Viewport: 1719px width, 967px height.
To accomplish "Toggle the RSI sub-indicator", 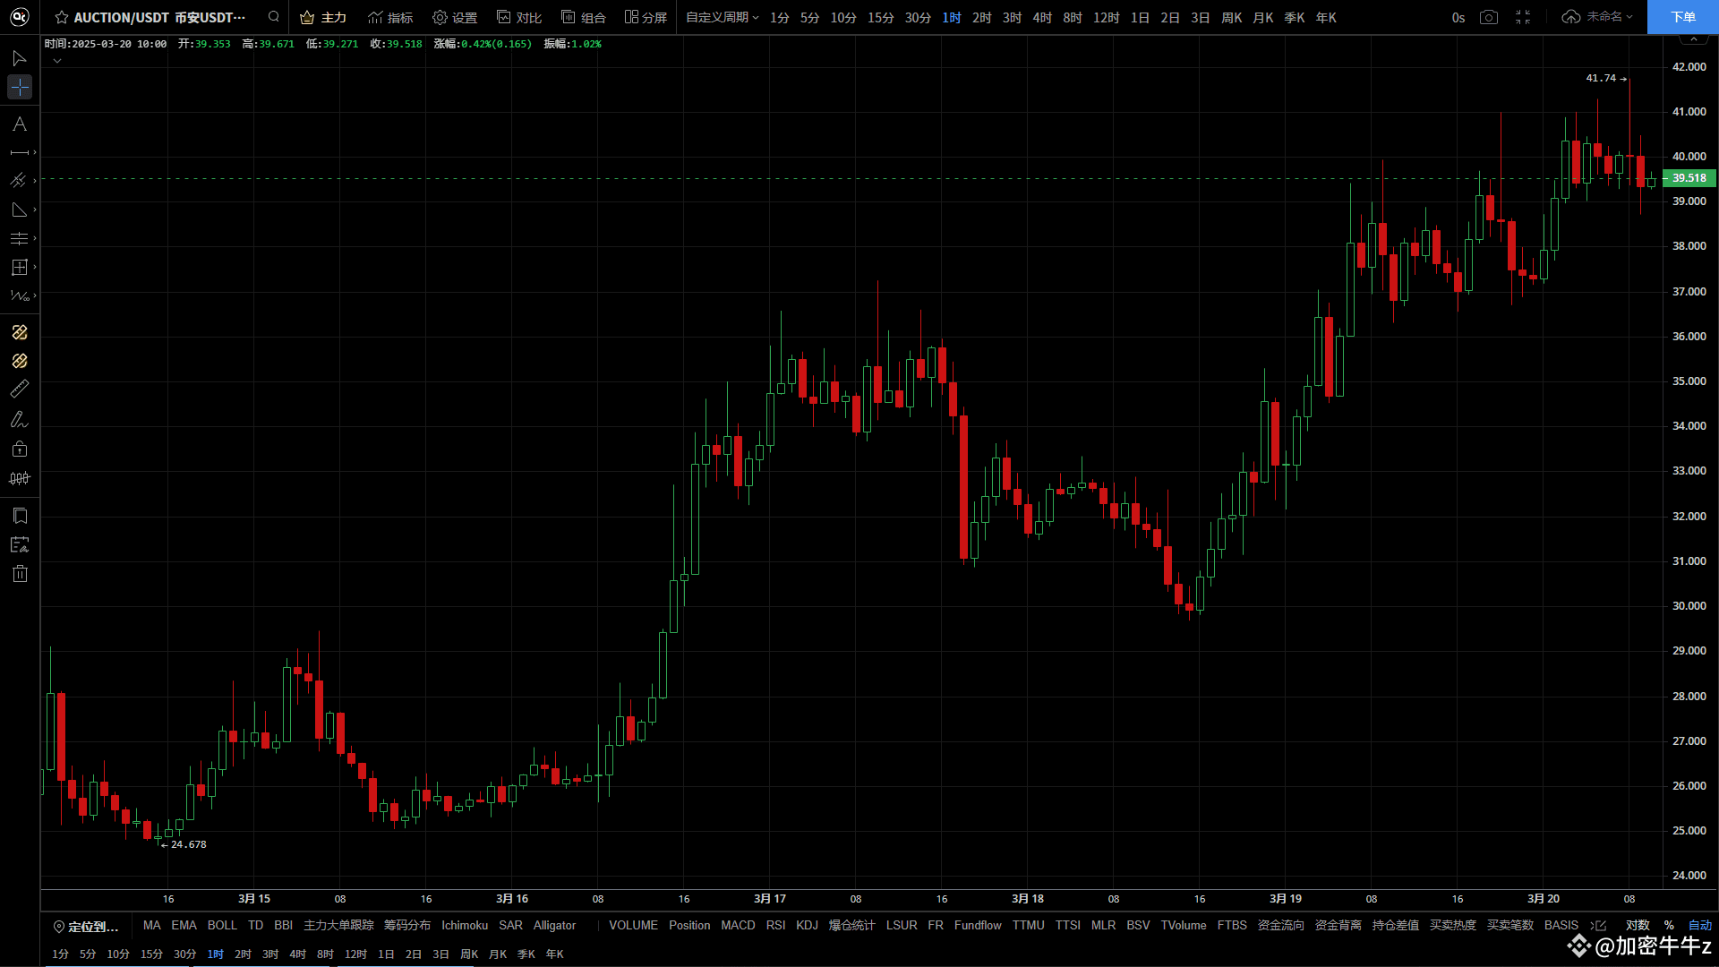I will coord(775,925).
